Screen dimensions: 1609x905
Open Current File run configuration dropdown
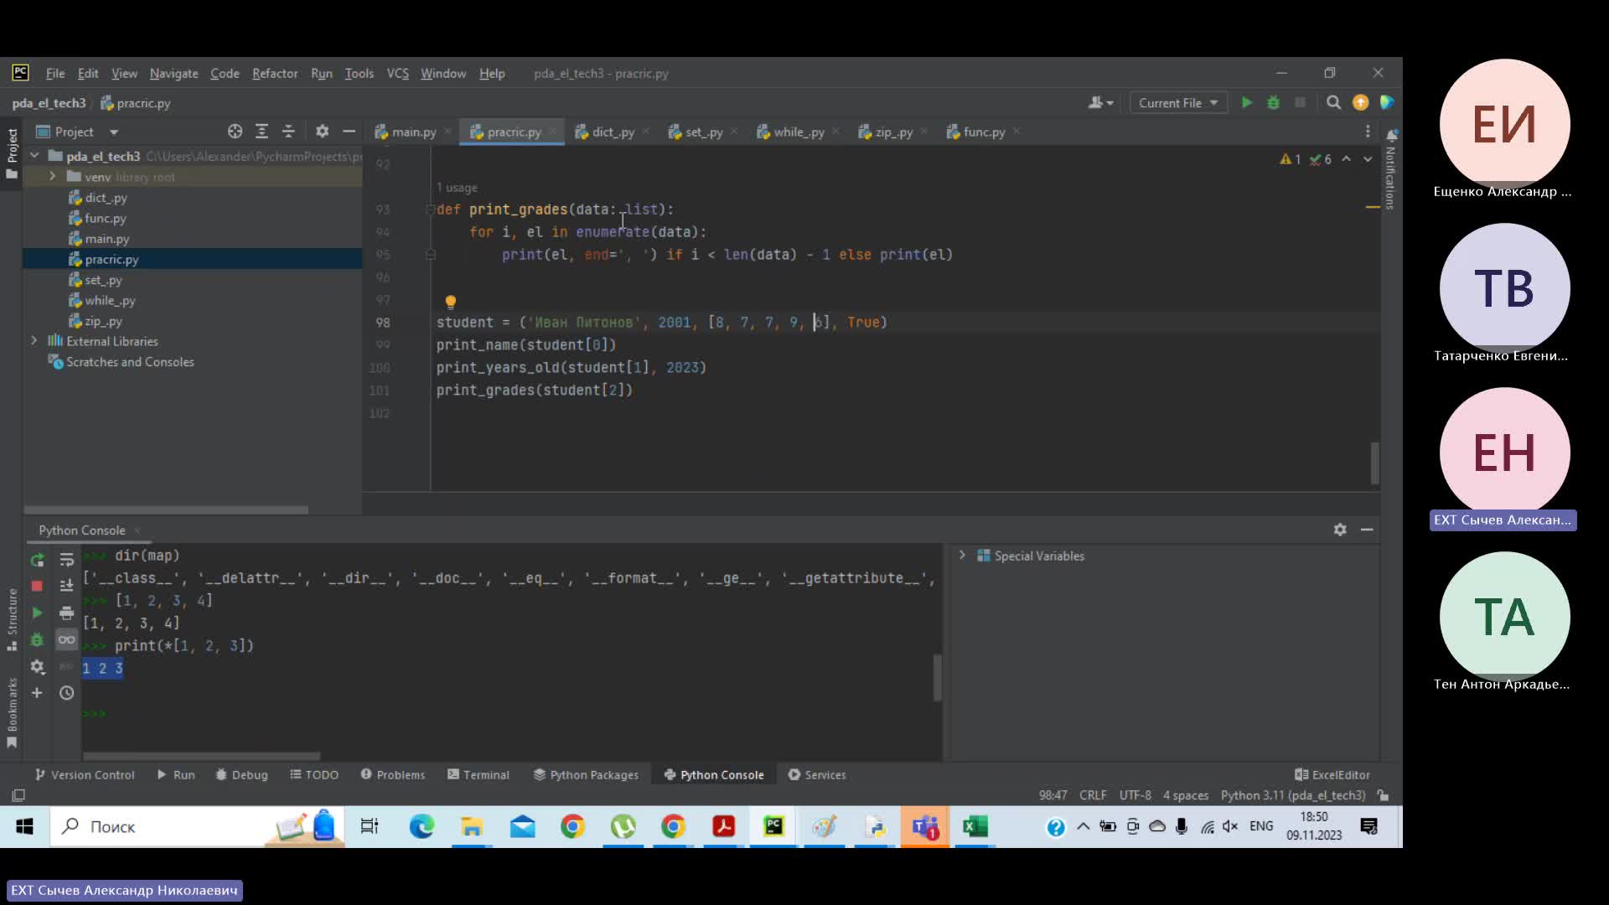[x=1177, y=102]
